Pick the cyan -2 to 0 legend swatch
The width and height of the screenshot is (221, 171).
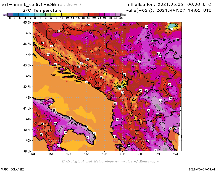32,15
